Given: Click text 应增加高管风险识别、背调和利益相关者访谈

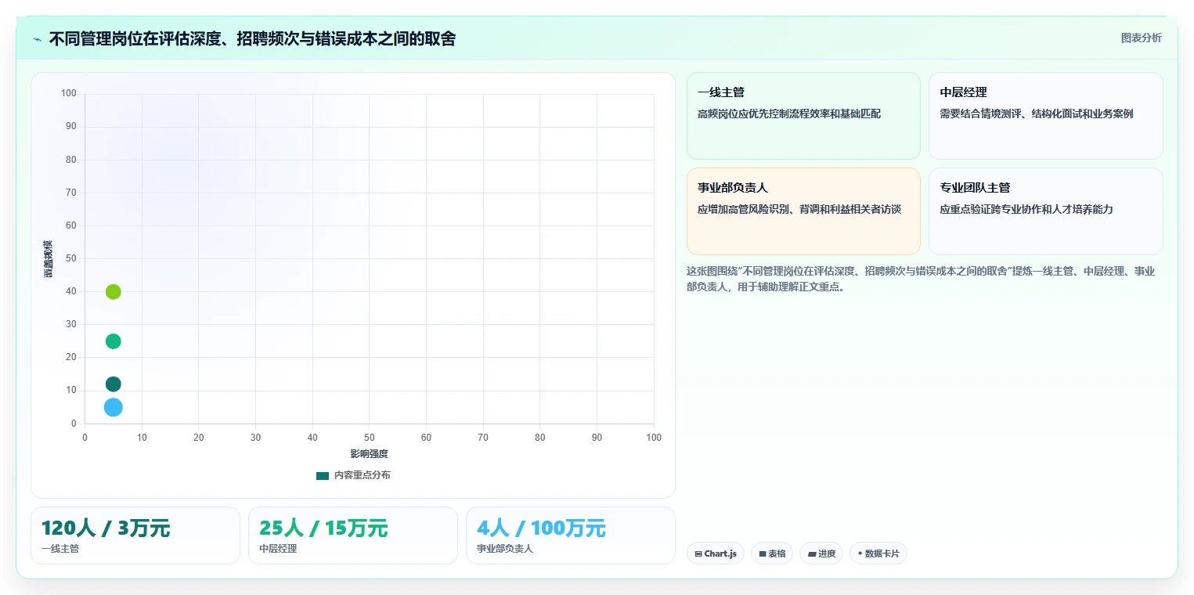Looking at the screenshot, I should 799,210.
